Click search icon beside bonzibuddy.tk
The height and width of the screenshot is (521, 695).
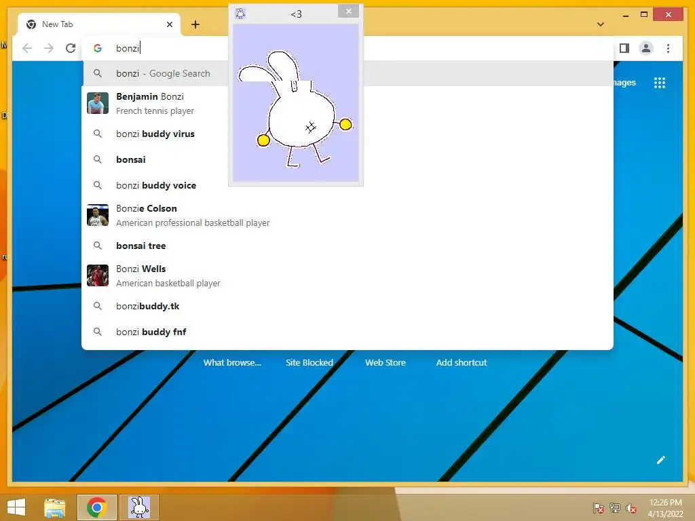coord(98,306)
